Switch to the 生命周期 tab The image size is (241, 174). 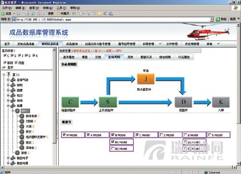pyautogui.click(x=114, y=57)
